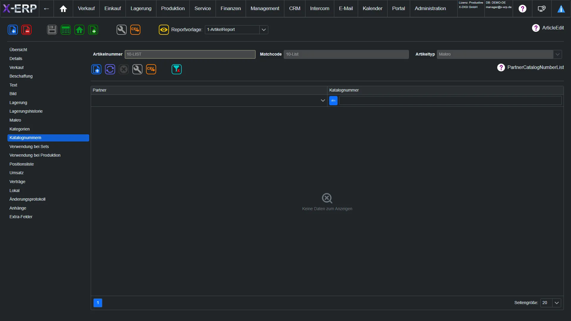Open the Finanzen menu

click(231, 9)
